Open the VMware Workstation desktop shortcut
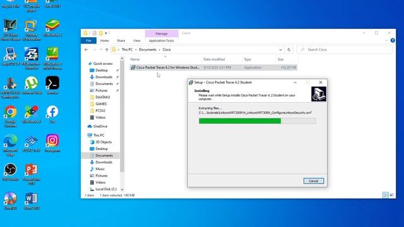This screenshot has height=227, width=404. tap(32, 30)
